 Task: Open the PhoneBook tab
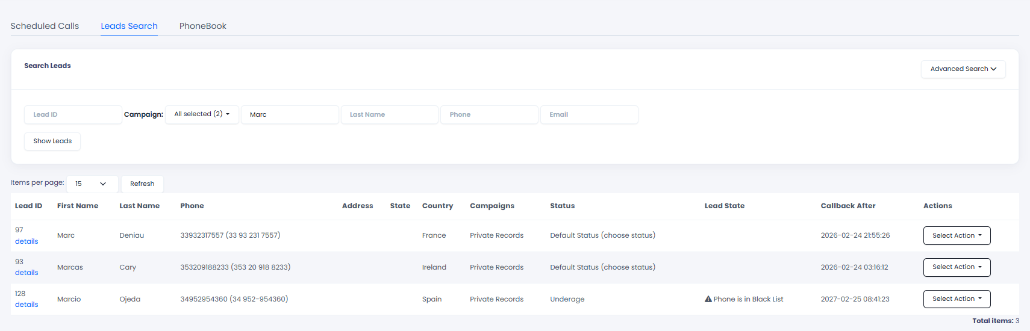click(203, 26)
